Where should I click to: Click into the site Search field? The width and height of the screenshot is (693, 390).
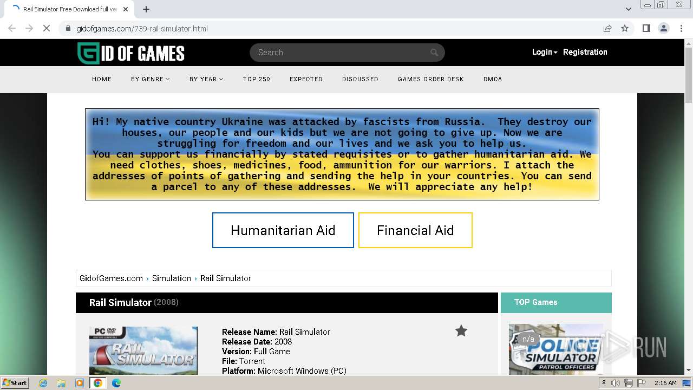click(347, 53)
